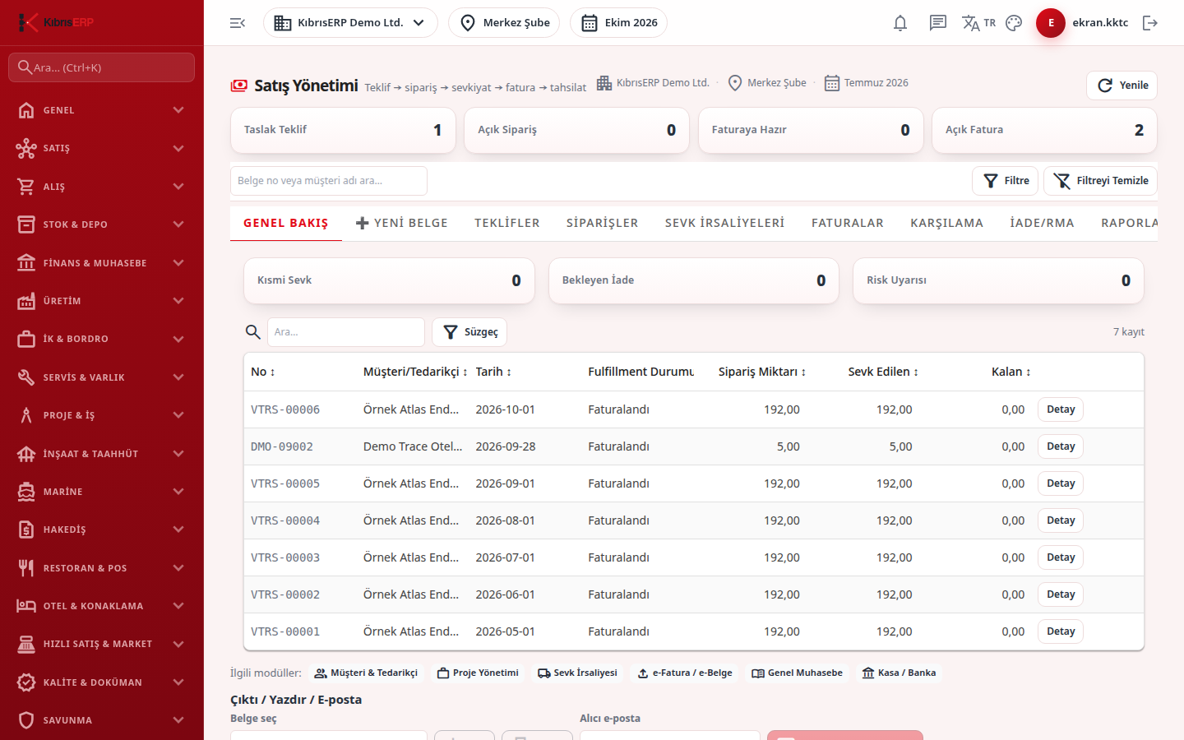Image resolution: width=1184 pixels, height=740 pixels.
Task: Expand the FİNANS & MUHASEBE chevron
Action: [x=178, y=263]
